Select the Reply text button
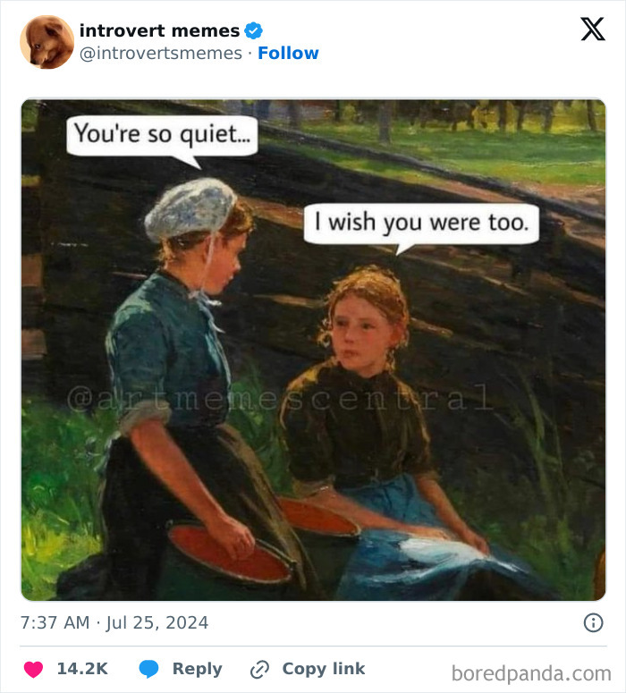 (x=197, y=669)
